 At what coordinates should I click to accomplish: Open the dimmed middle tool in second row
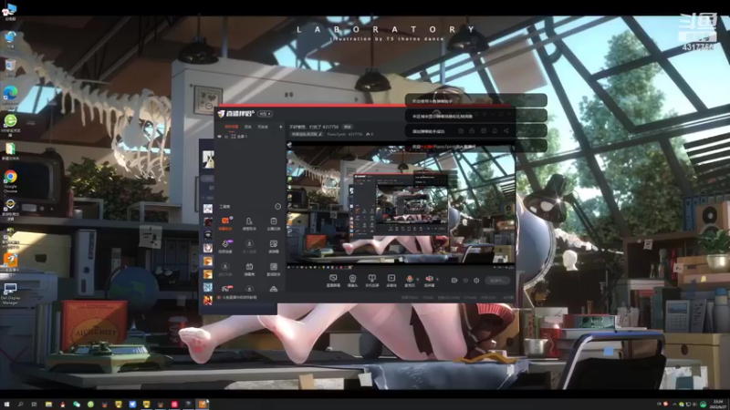[249, 246]
